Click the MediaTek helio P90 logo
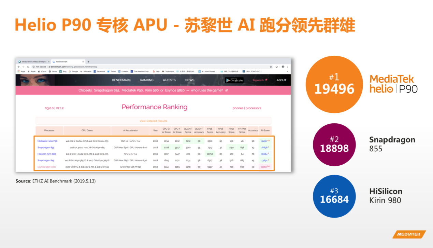The height and width of the screenshot is (248, 433). click(393, 84)
